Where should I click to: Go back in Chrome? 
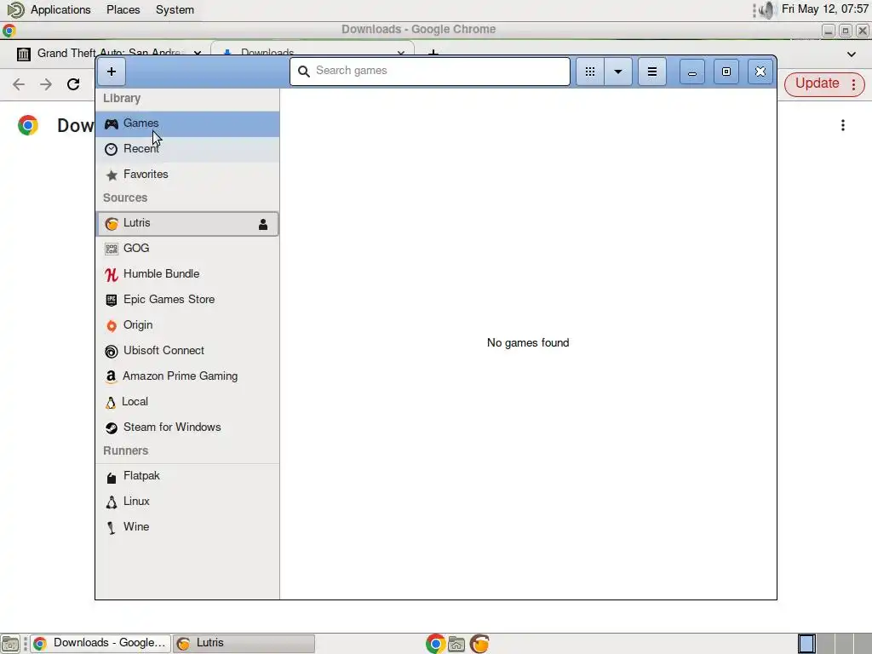(x=19, y=84)
